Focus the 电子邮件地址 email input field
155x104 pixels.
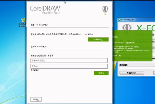tap(69, 60)
